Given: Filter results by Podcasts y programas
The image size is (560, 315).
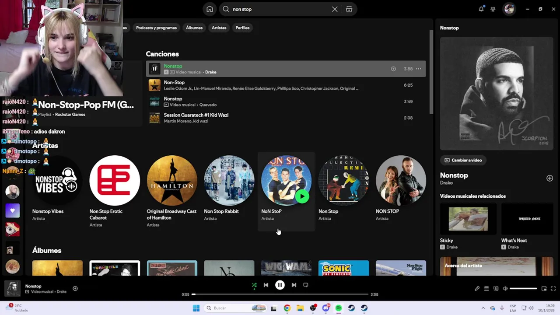Looking at the screenshot, I should [x=156, y=28].
